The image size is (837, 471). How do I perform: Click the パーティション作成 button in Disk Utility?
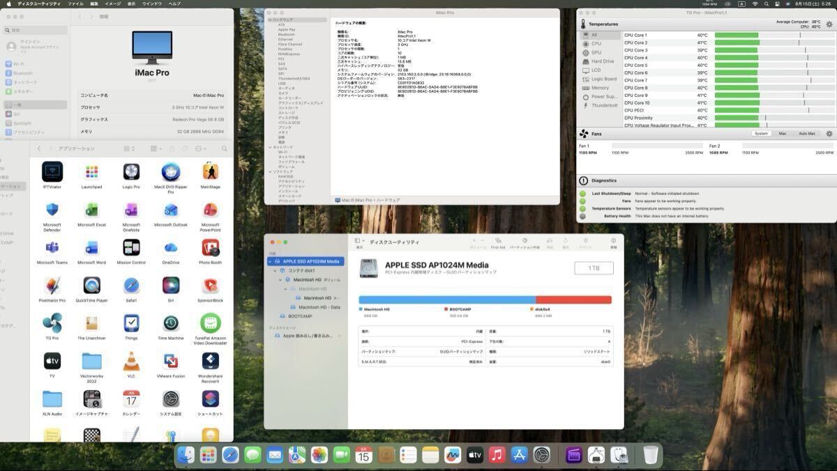pyautogui.click(x=524, y=242)
